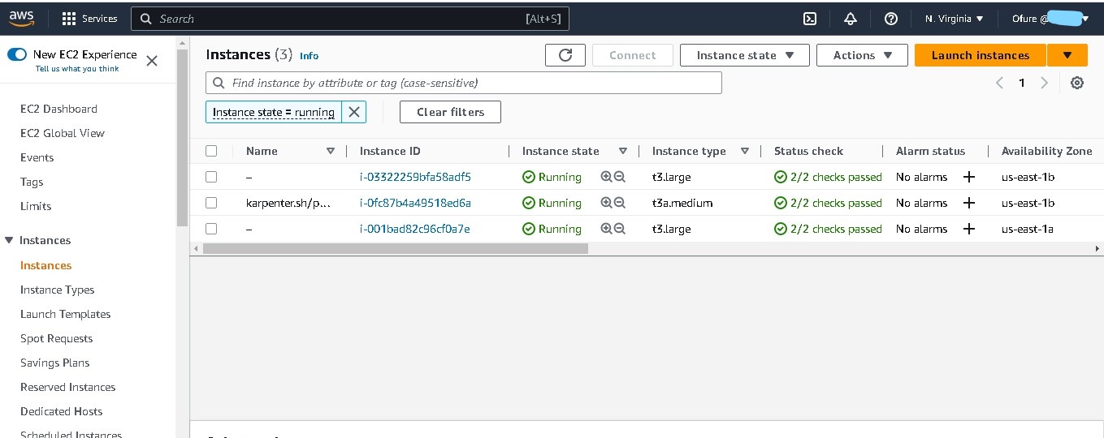1104x438 pixels.
Task: Open EC2 Dashboard in sidebar
Action: point(58,109)
